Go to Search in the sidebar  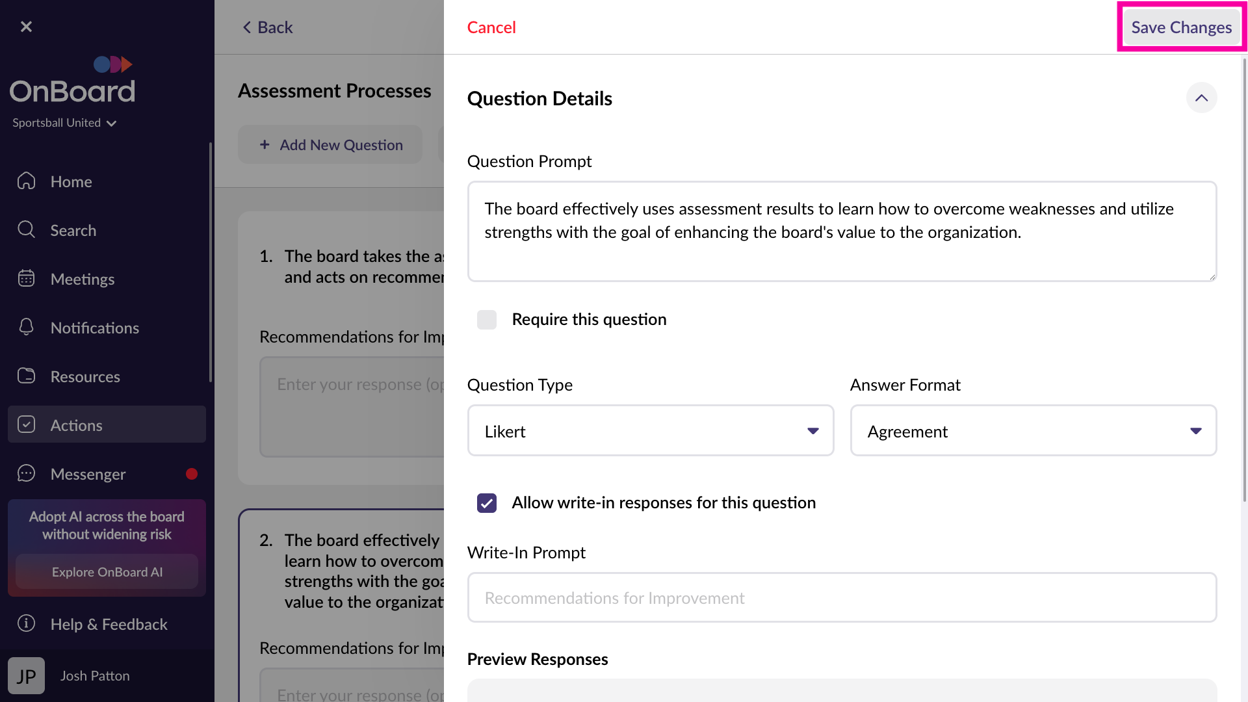pos(107,230)
